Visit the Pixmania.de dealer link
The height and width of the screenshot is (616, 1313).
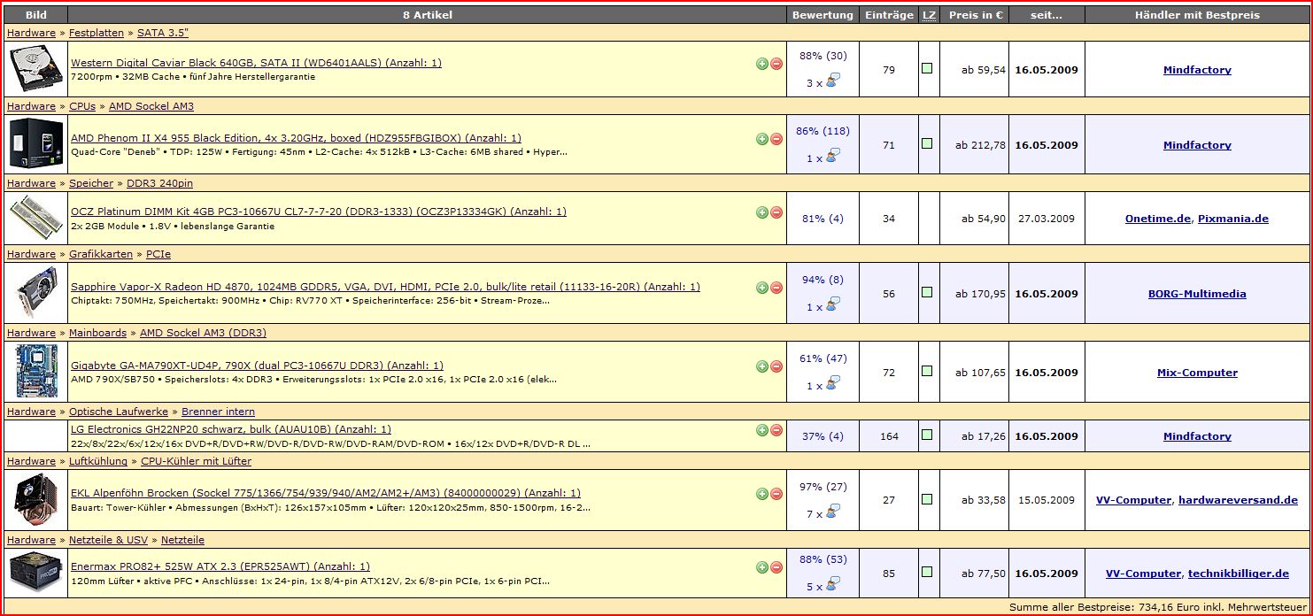click(1233, 219)
